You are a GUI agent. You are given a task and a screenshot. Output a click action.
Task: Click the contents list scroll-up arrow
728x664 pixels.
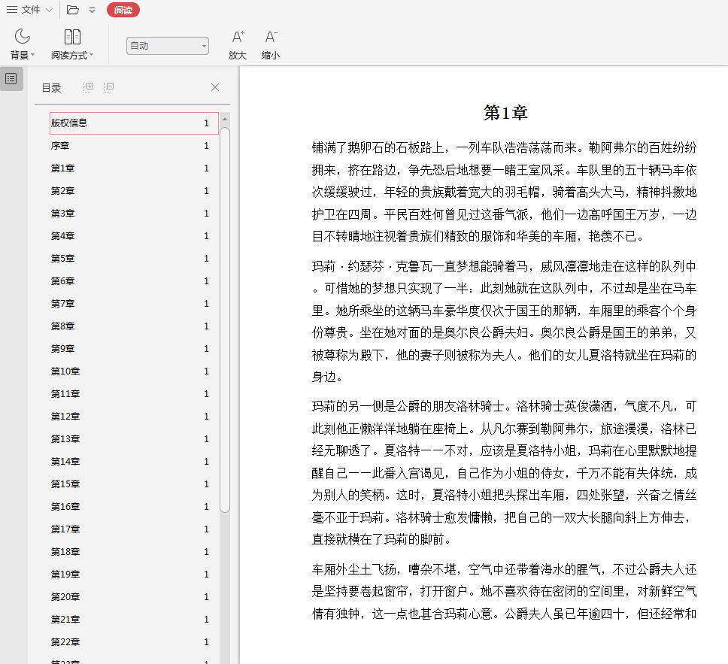click(x=225, y=120)
